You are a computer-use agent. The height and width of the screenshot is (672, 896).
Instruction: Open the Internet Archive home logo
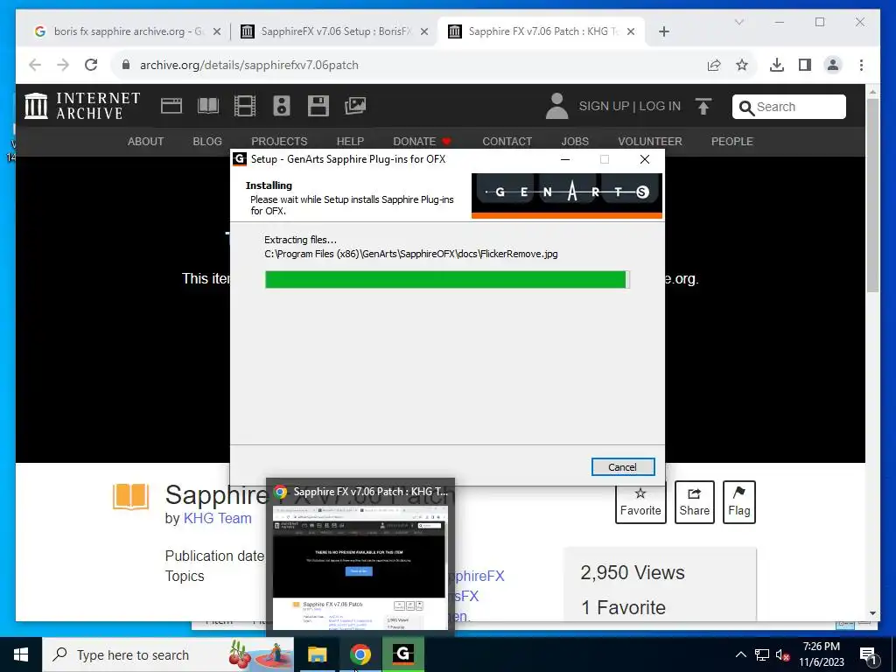83,106
